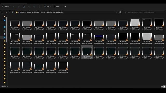Select 34 - RetroX - VHS Effects.mp4
The width and height of the screenshot is (166, 93).
87,52
